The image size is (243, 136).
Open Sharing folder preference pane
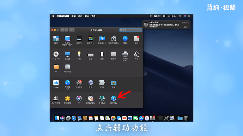(114, 83)
